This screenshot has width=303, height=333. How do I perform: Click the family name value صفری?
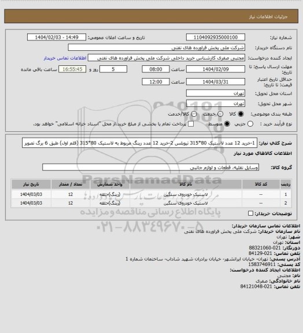(x=261, y=281)
